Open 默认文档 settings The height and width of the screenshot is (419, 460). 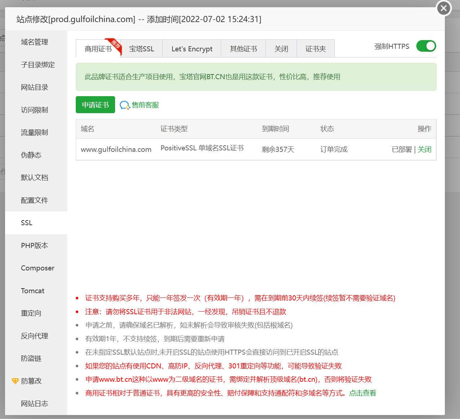36,178
